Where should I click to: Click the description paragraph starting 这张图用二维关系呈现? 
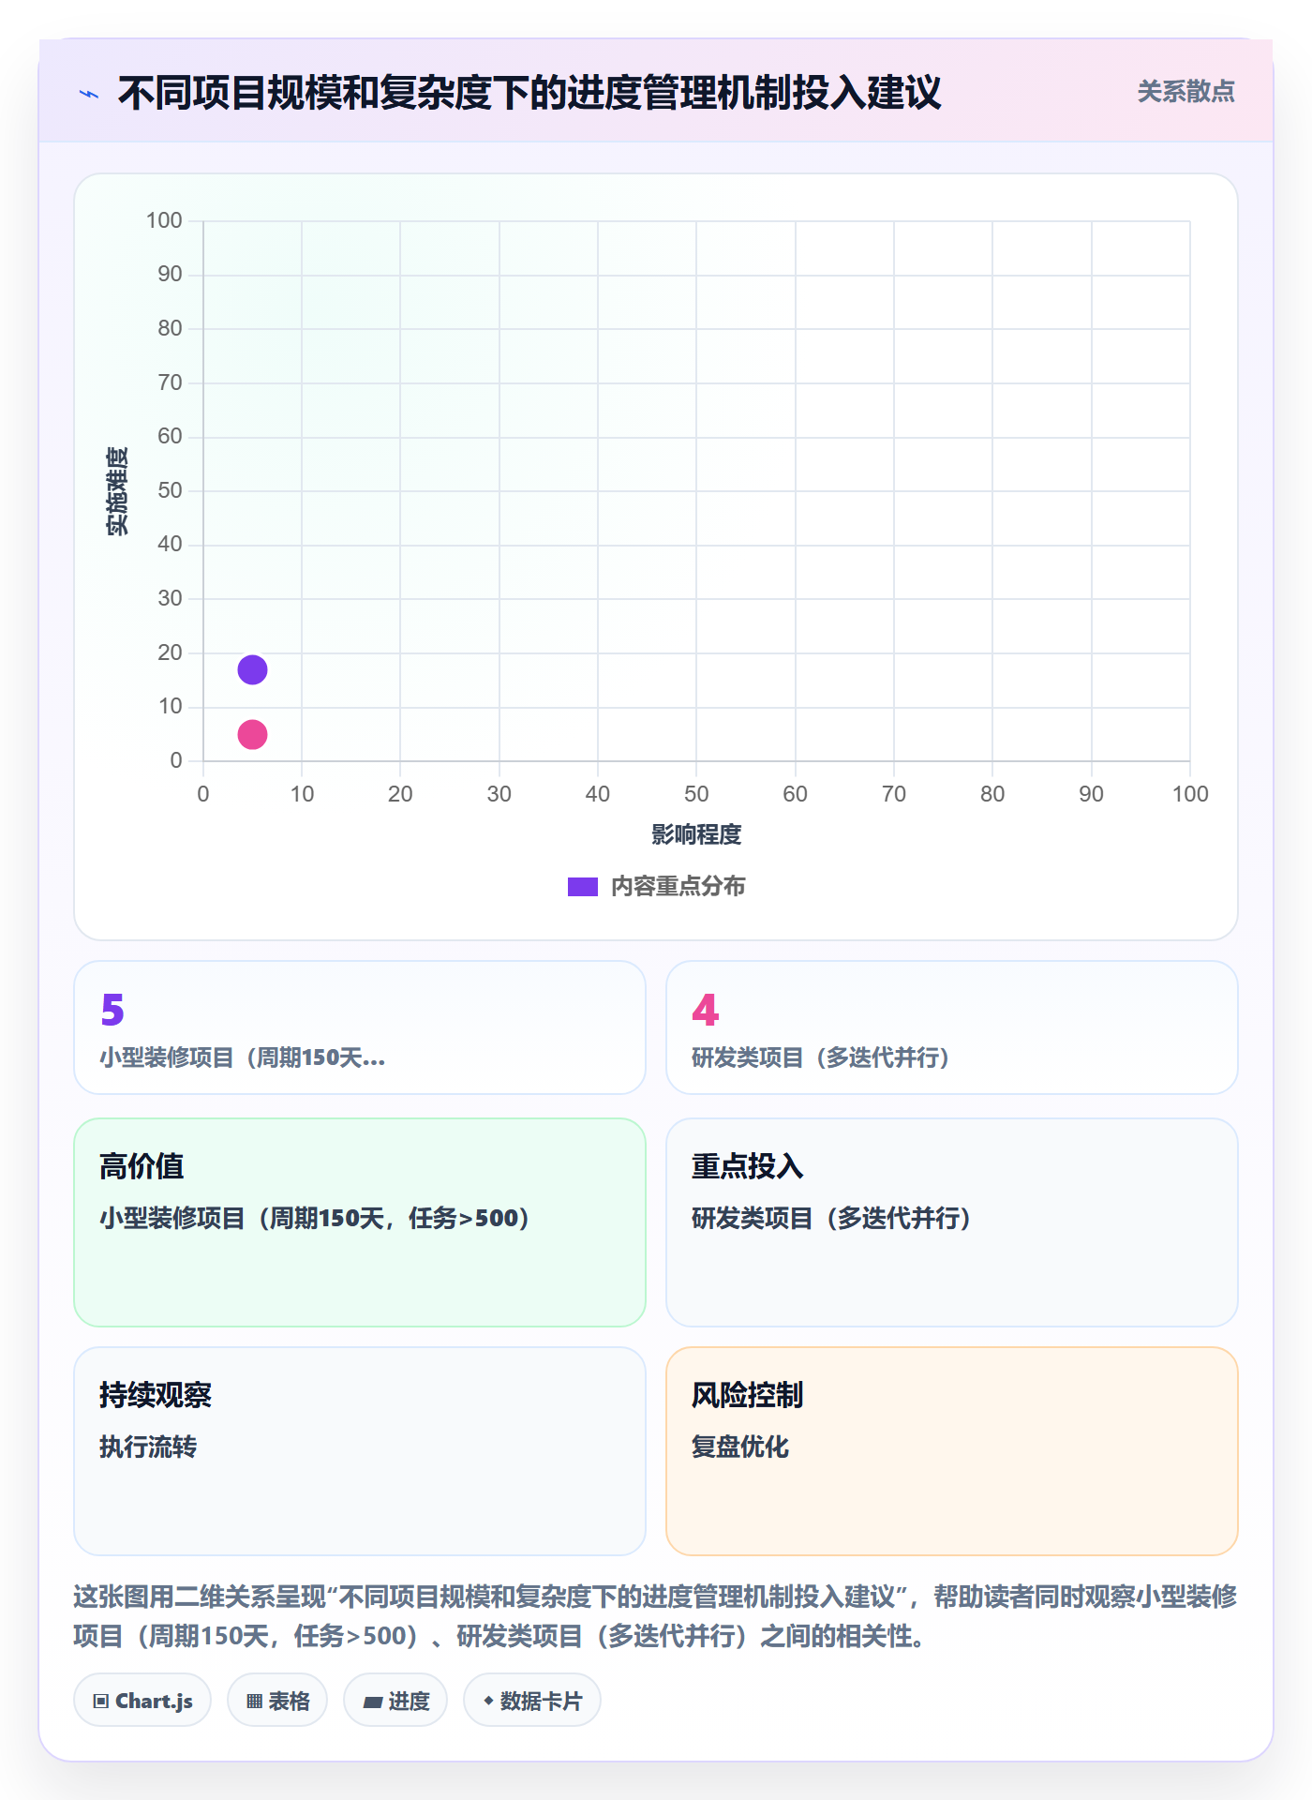(x=656, y=1616)
